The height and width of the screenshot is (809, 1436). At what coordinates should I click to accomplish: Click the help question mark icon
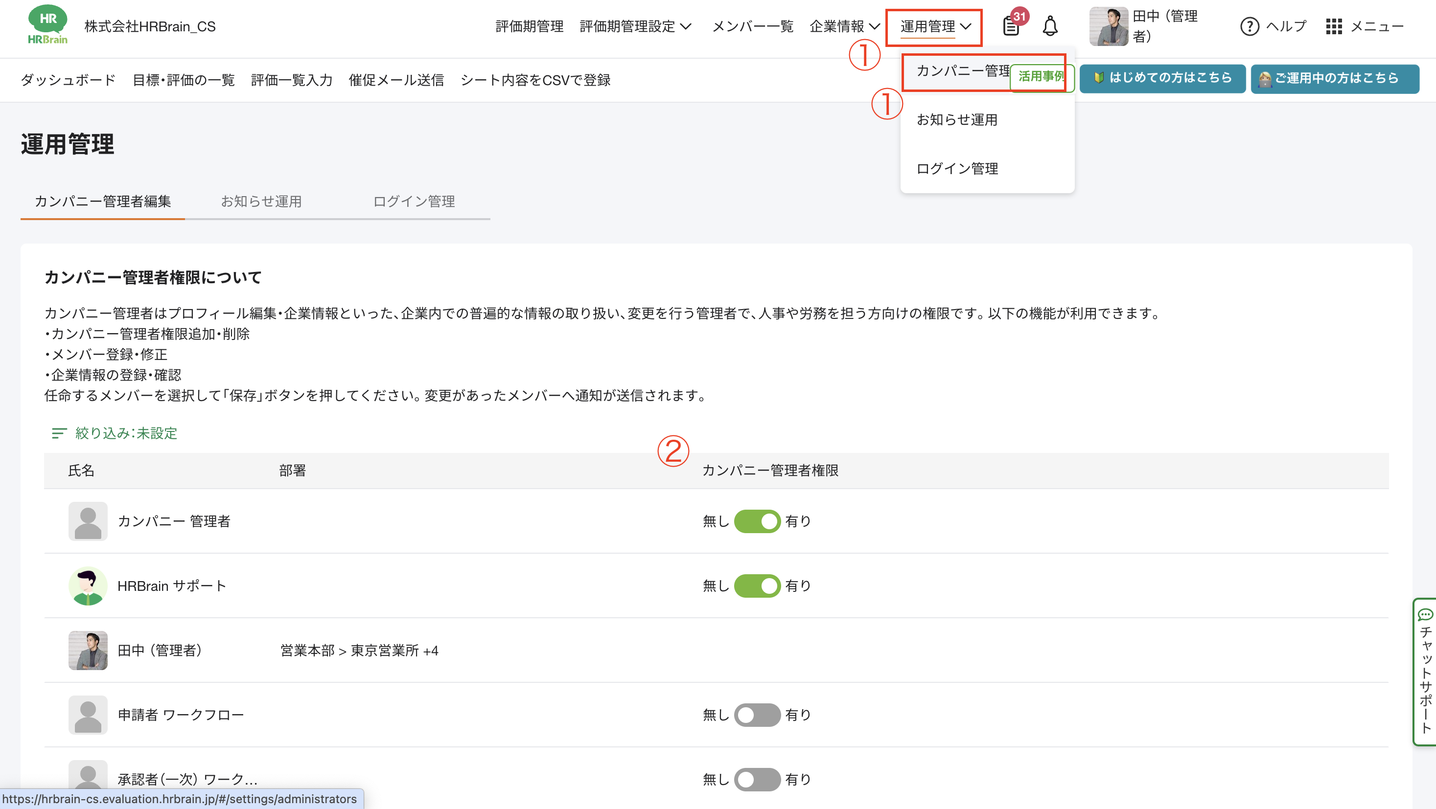(1249, 26)
